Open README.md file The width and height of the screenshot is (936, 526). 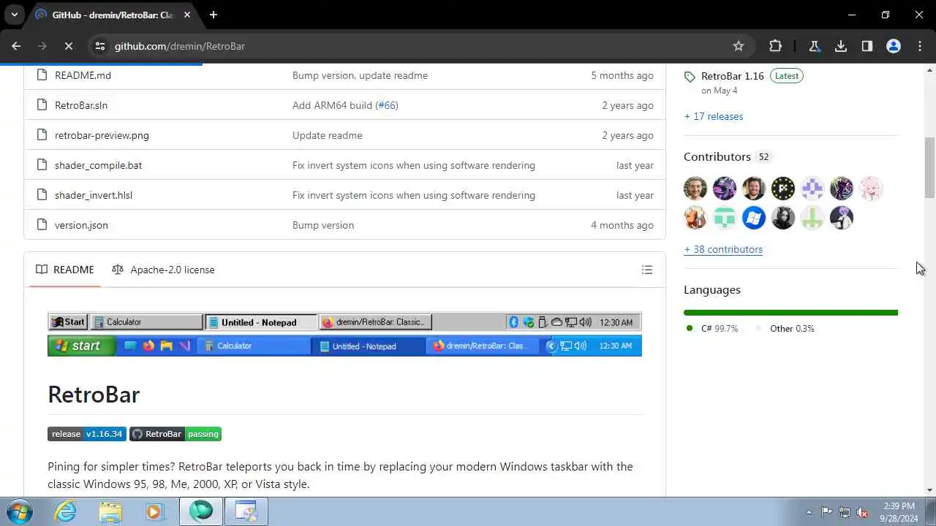coord(83,75)
